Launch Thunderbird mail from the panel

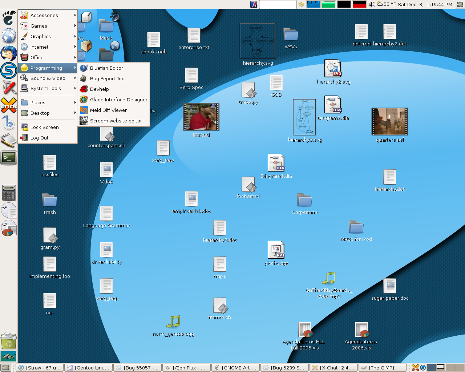click(9, 53)
